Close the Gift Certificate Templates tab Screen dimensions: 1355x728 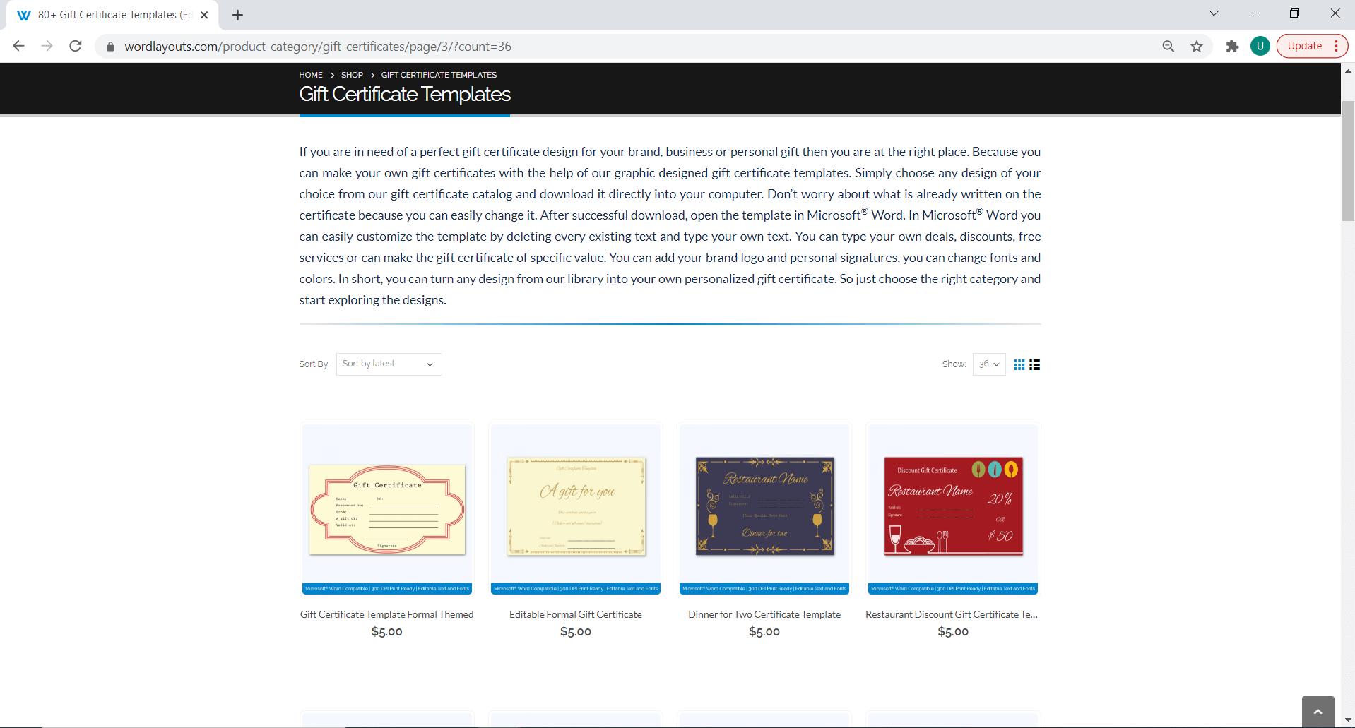204,15
